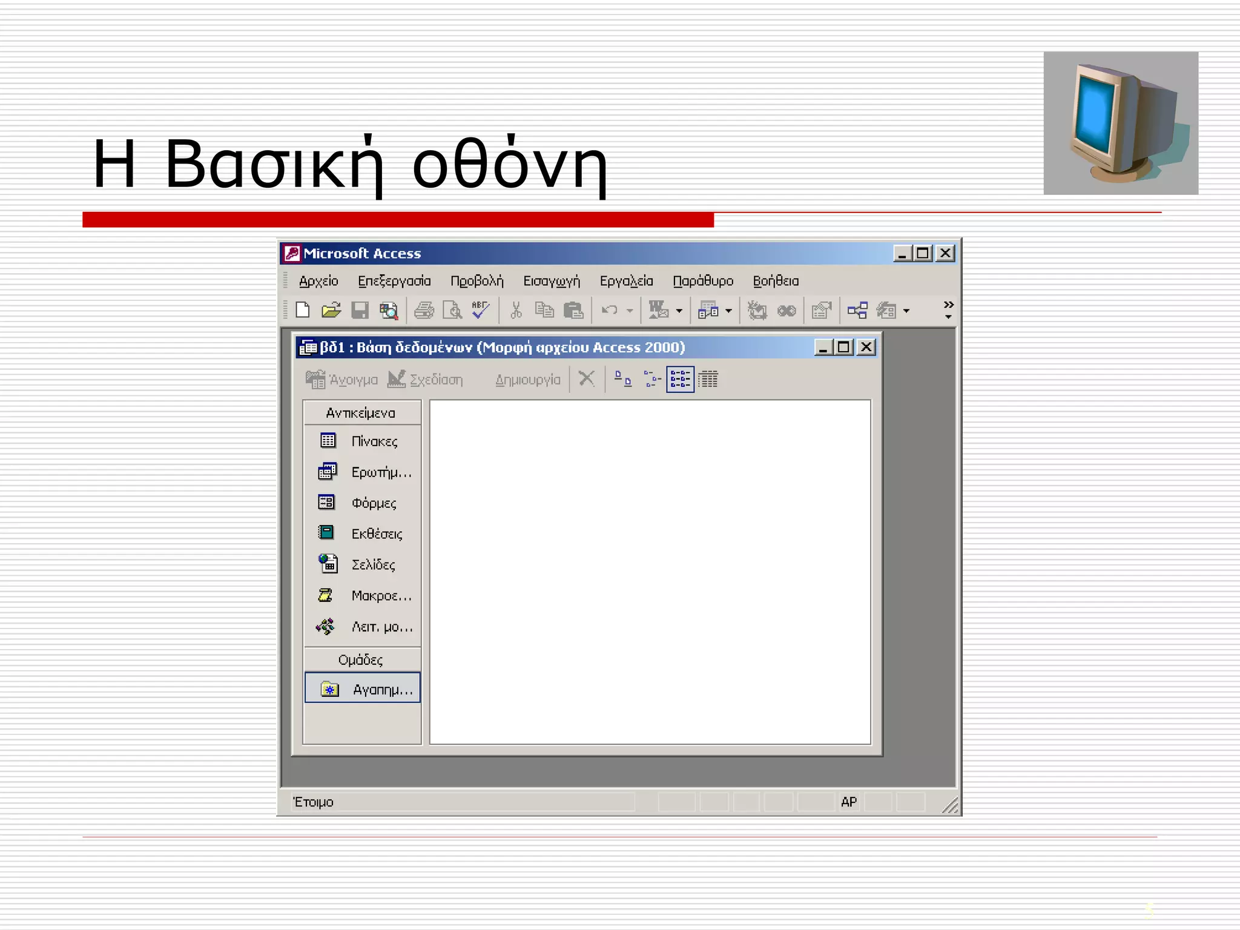
Task: Switch to large icons view
Action: click(623, 380)
